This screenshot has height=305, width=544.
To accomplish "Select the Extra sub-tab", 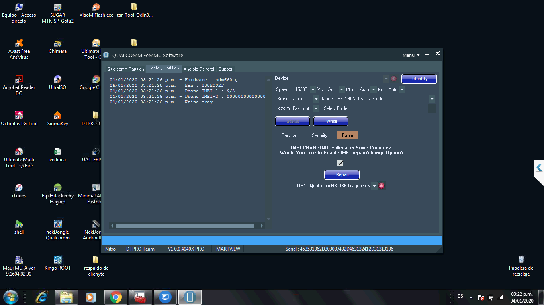I will coord(348,135).
